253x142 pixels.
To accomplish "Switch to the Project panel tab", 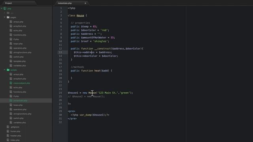I will pos(8,3).
